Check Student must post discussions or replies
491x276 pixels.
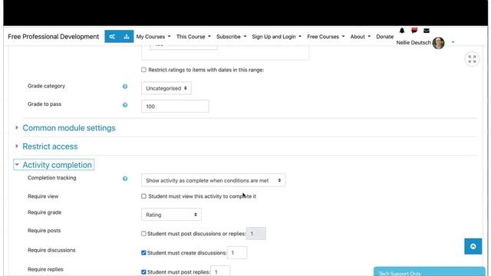tap(143, 233)
